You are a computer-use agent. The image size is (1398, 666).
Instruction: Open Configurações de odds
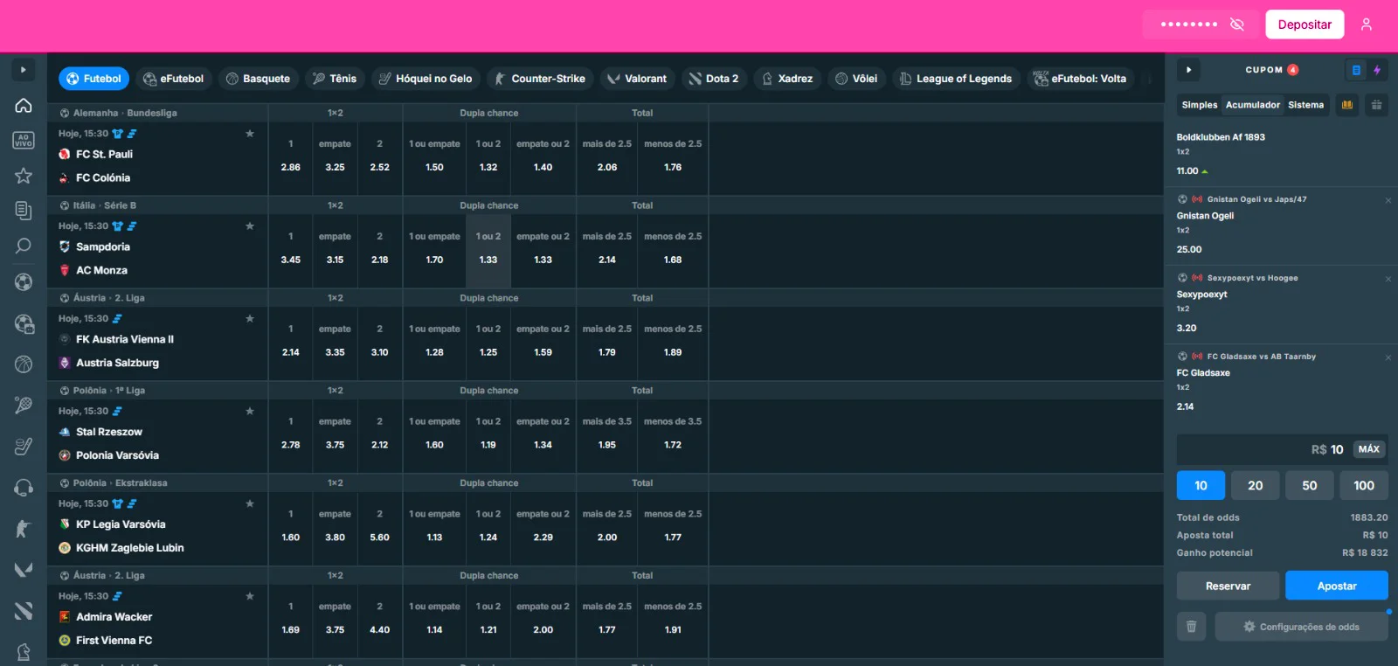pyautogui.click(x=1301, y=627)
